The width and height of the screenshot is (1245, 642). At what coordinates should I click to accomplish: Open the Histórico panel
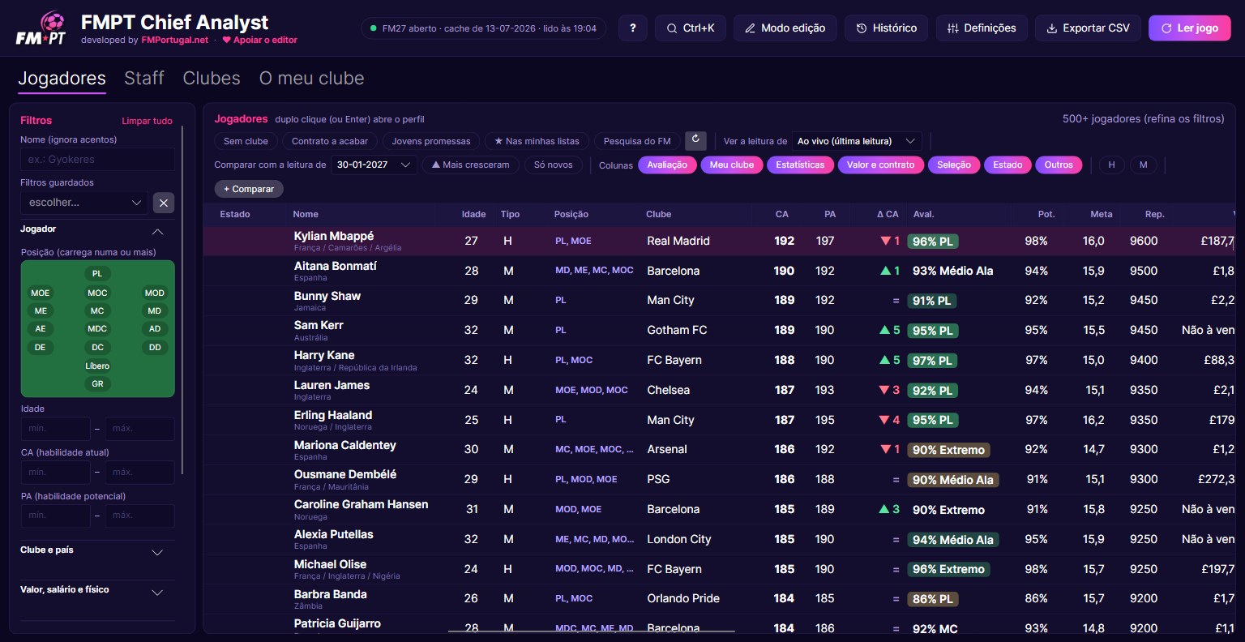887,28
